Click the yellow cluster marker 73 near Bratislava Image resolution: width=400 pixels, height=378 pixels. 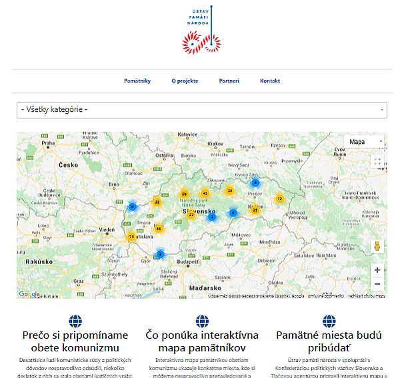[132, 237]
